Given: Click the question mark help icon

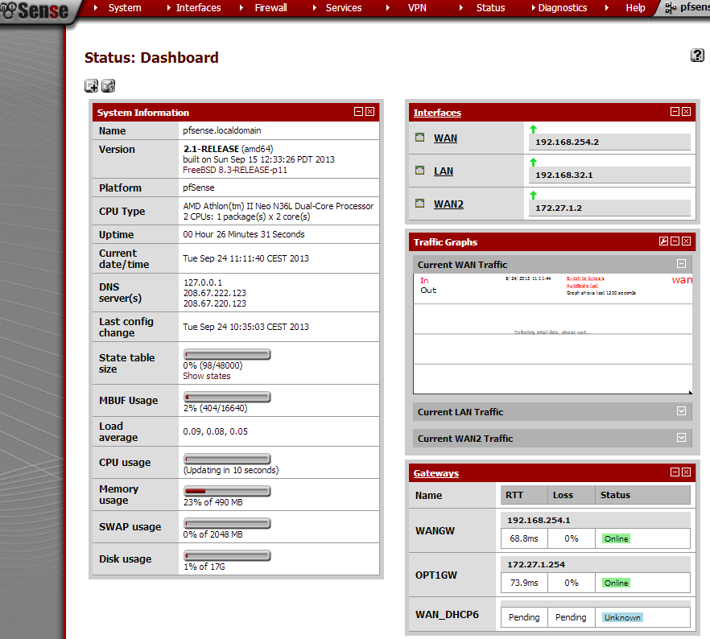Looking at the screenshot, I should pyautogui.click(x=697, y=55).
